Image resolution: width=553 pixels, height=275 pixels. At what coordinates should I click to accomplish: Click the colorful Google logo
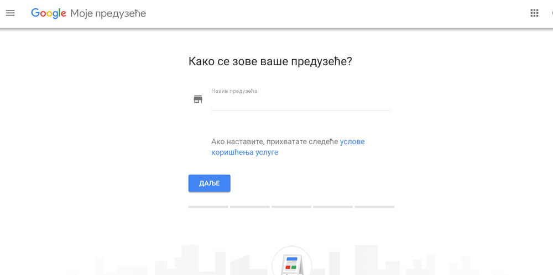[x=49, y=13]
